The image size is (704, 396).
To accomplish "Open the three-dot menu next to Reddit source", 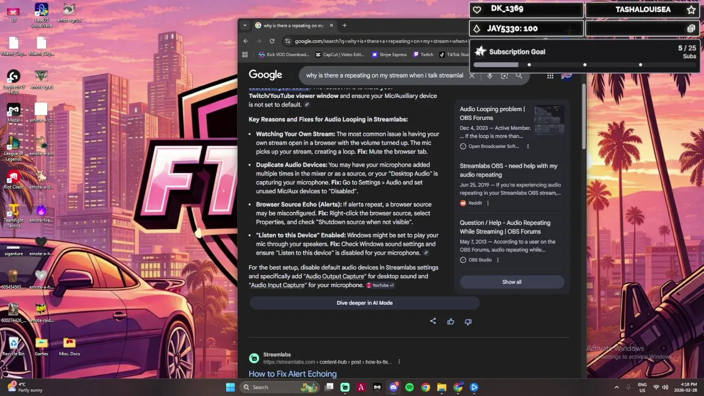I will pyautogui.click(x=488, y=203).
